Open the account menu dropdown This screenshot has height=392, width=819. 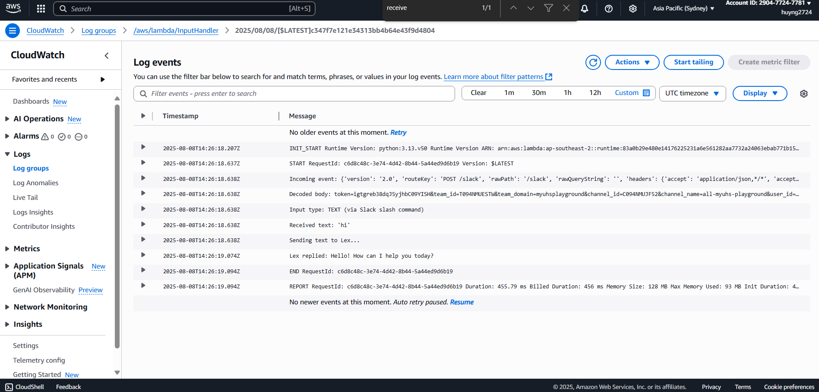coord(768,7)
